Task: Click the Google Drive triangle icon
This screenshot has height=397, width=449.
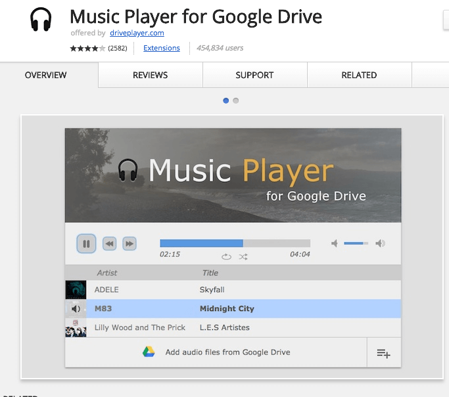Action: [149, 352]
